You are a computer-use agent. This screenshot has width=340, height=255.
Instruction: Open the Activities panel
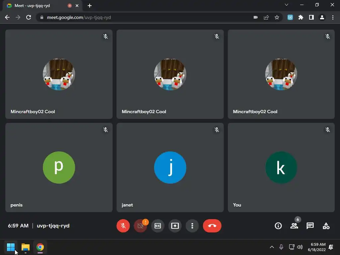click(x=326, y=226)
